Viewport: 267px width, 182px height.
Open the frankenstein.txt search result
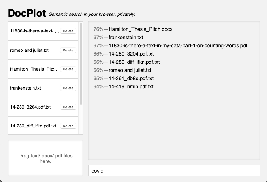(x=126, y=38)
